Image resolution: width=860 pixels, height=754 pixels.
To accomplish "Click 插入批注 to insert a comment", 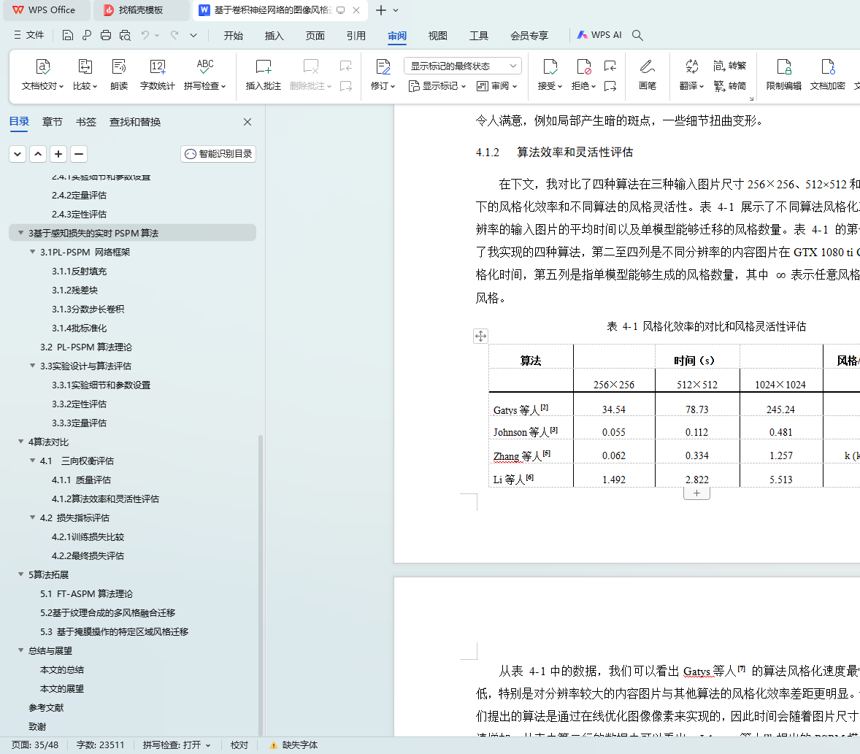I will tap(264, 74).
